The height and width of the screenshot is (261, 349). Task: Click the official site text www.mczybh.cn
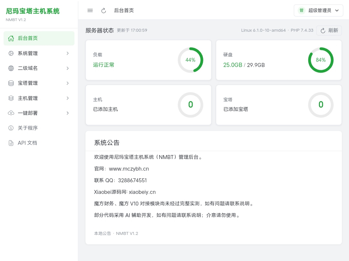[x=129, y=169]
